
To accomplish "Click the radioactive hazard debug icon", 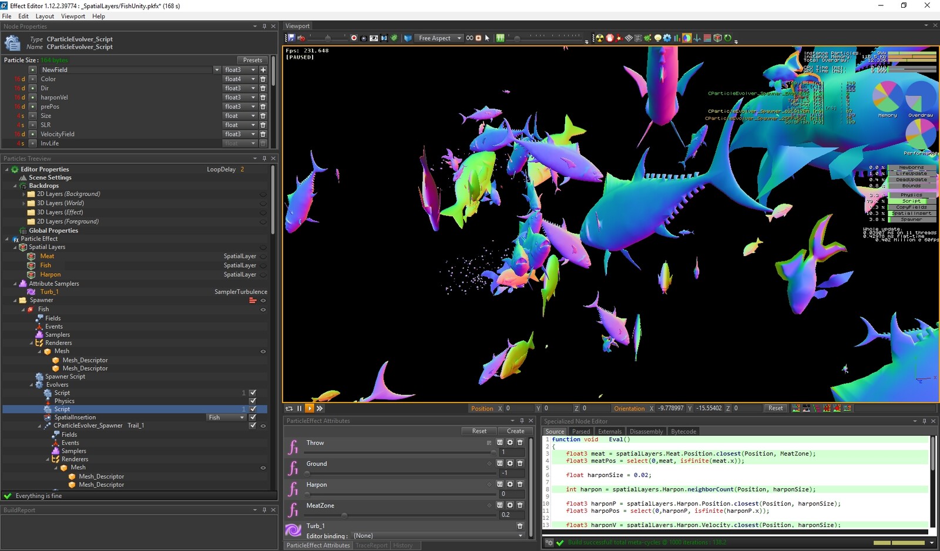I will click(x=600, y=38).
